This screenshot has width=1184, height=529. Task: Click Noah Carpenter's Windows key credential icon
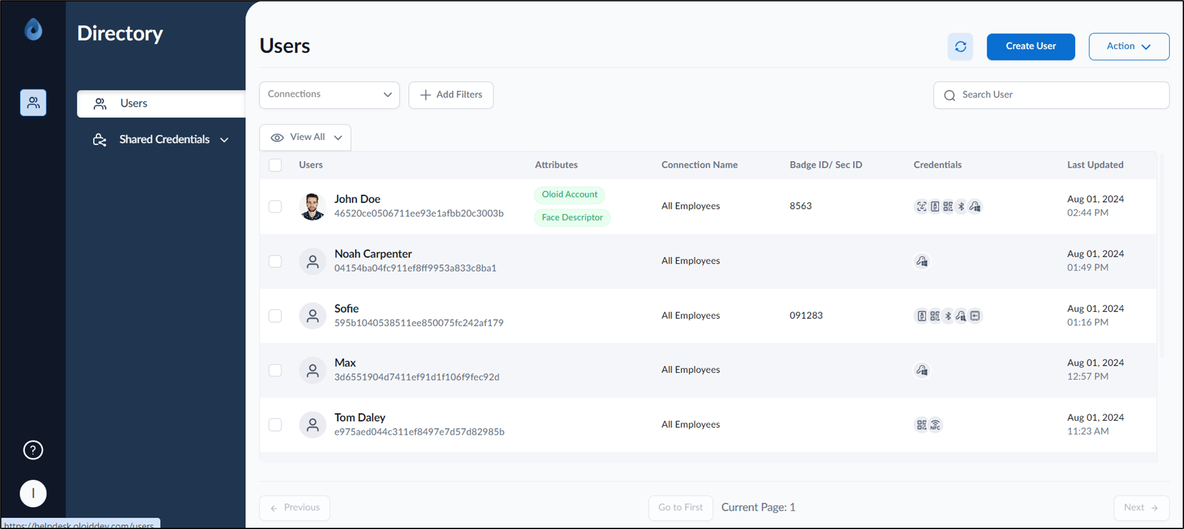tap(922, 261)
